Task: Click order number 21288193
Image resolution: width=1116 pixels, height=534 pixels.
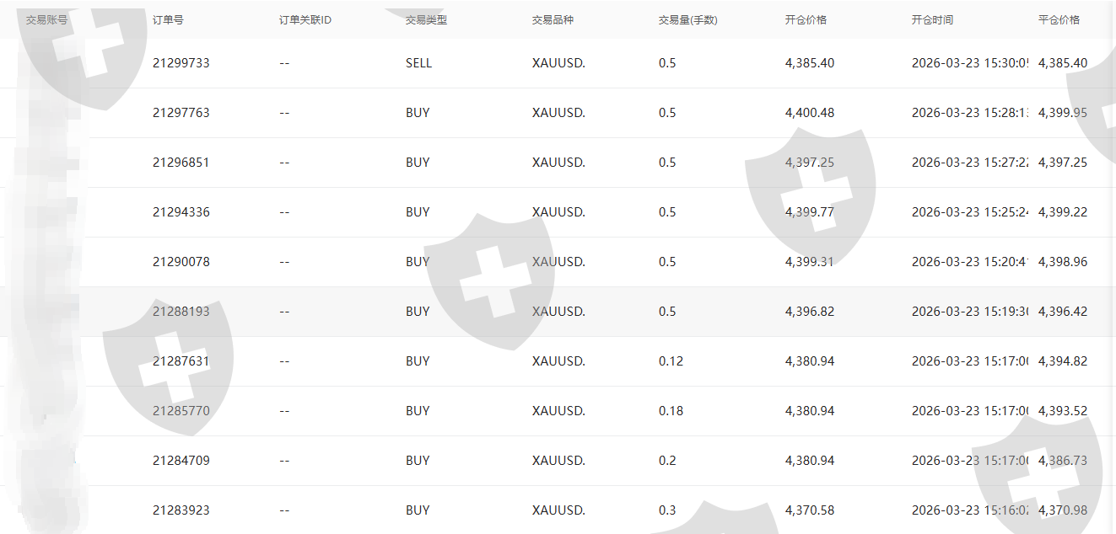Action: tap(181, 312)
